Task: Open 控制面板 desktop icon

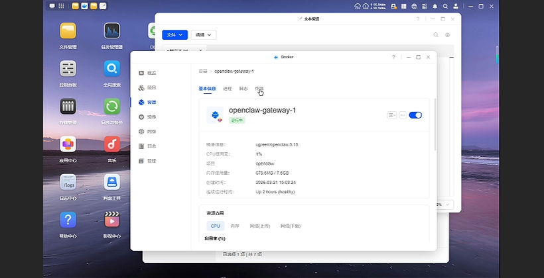Action: point(68,69)
